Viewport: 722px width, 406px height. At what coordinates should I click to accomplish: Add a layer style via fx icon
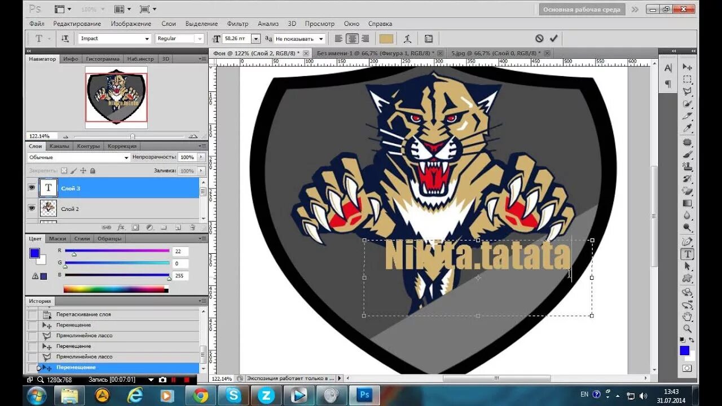(x=121, y=227)
